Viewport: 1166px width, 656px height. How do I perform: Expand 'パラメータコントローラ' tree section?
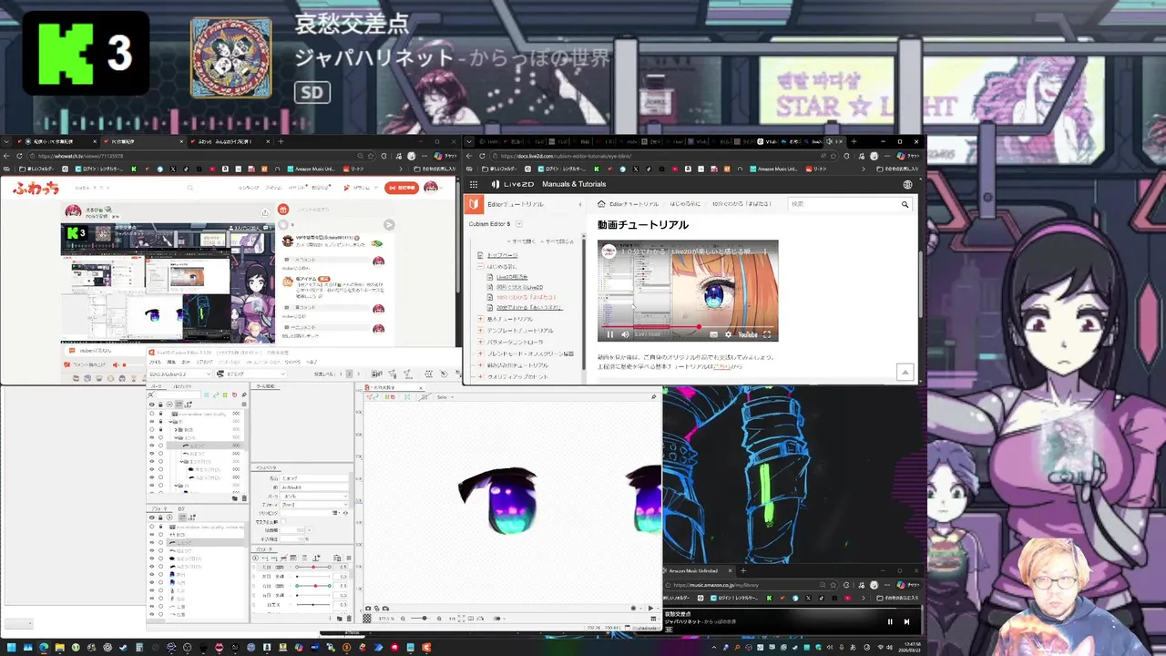(480, 342)
